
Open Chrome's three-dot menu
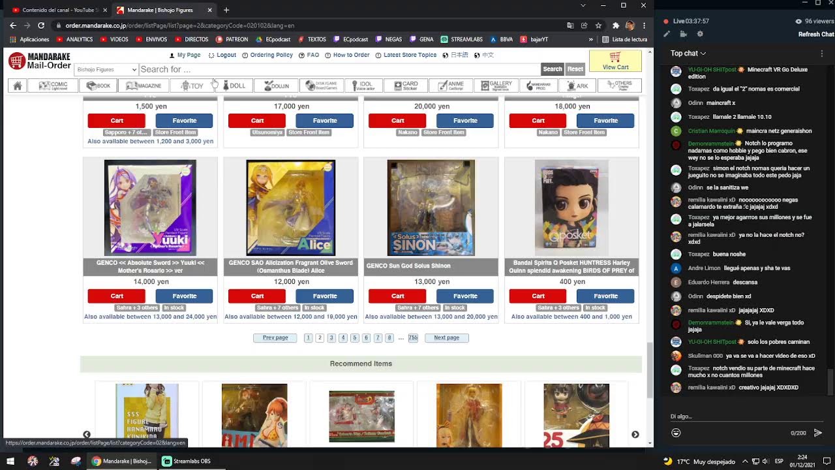(x=644, y=25)
